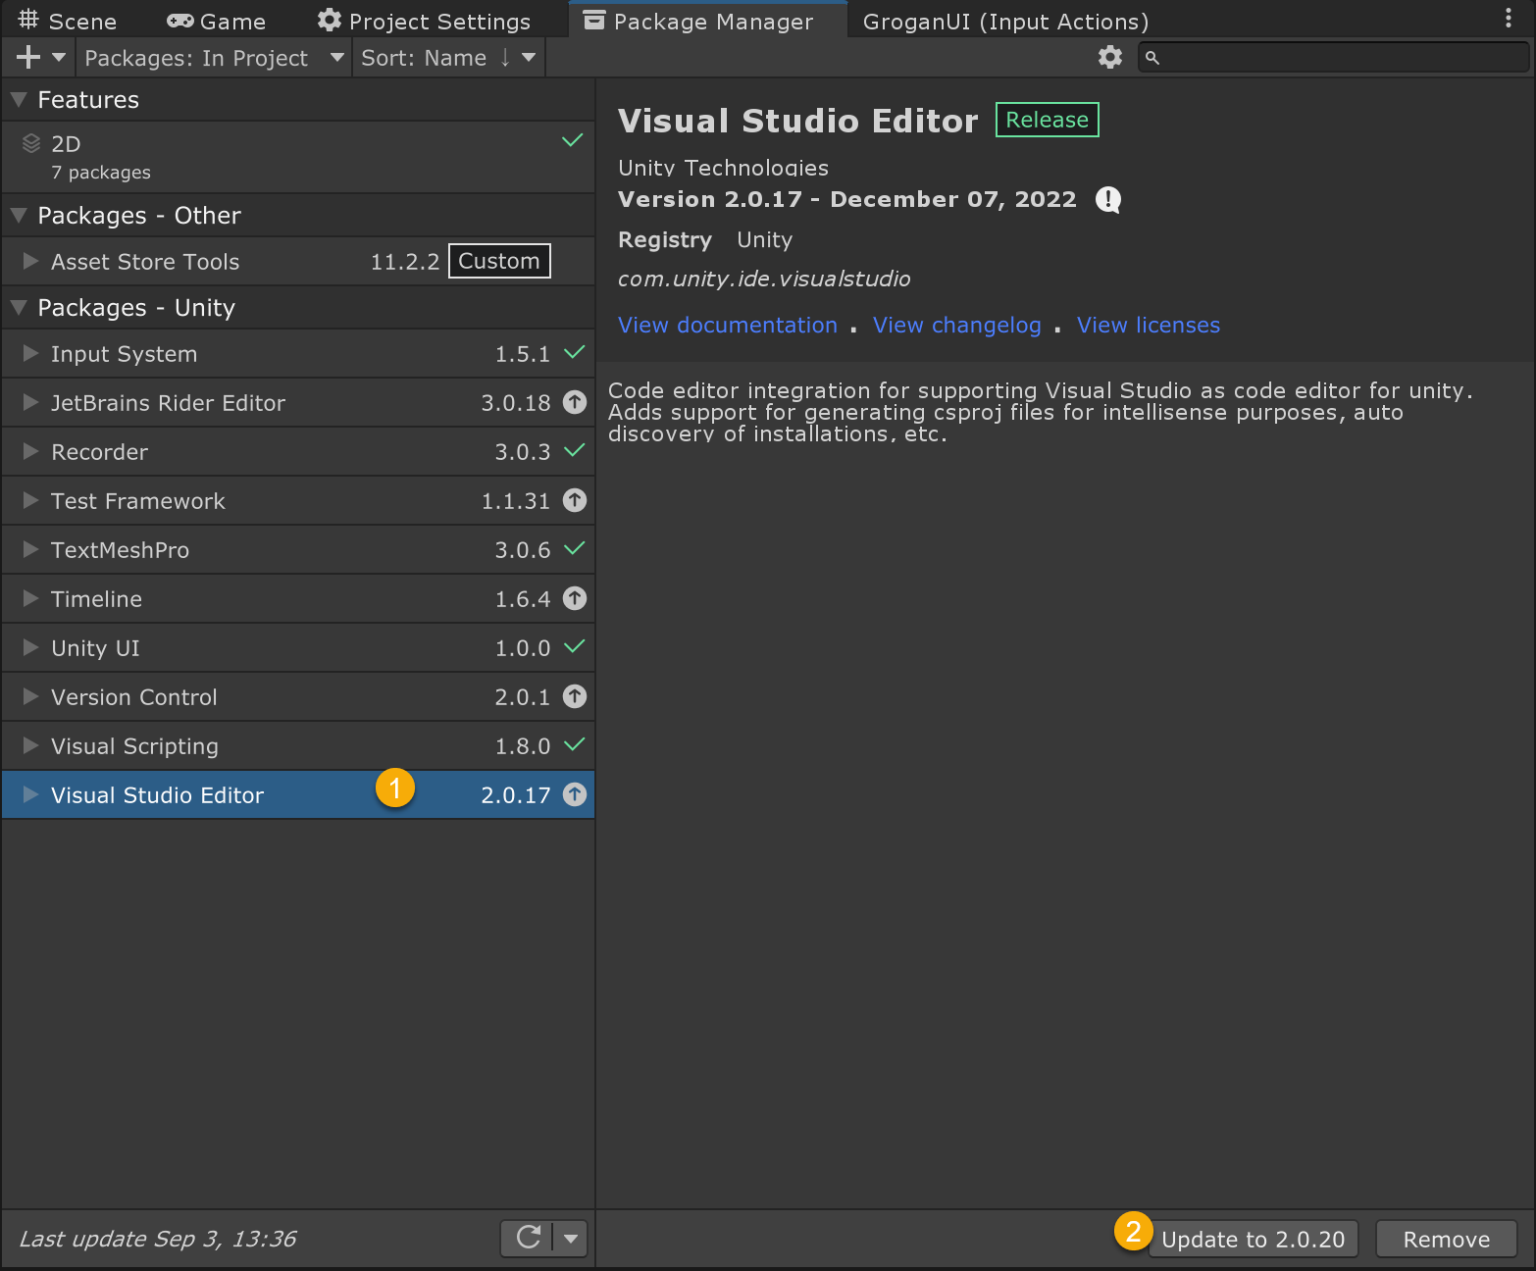1536x1271 pixels.
Task: Open View changelog link
Action: (957, 326)
